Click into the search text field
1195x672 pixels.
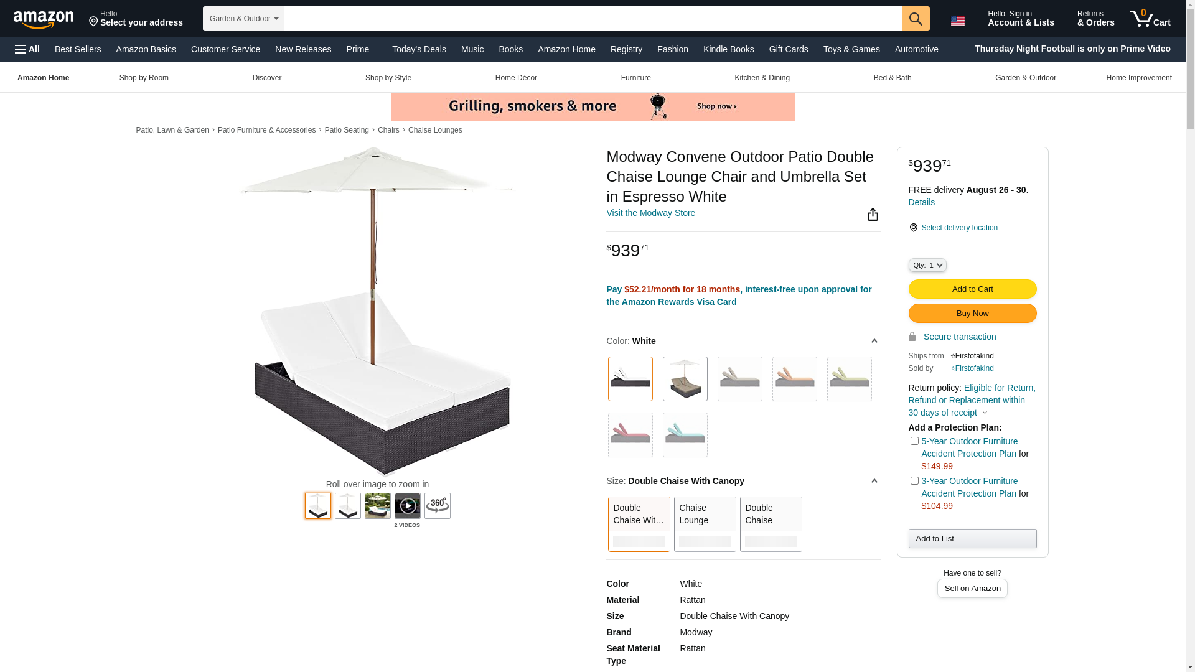591,19
